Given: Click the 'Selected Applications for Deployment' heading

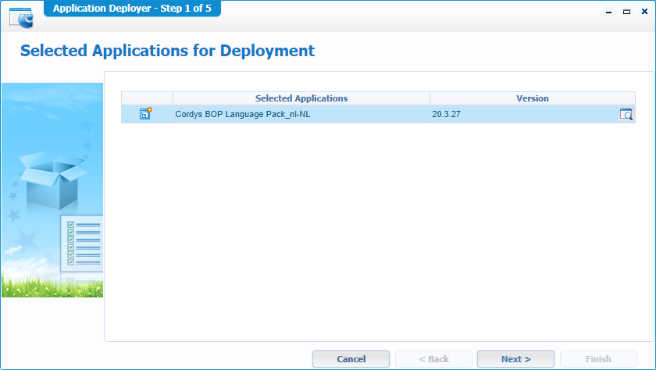Looking at the screenshot, I should point(167,51).
